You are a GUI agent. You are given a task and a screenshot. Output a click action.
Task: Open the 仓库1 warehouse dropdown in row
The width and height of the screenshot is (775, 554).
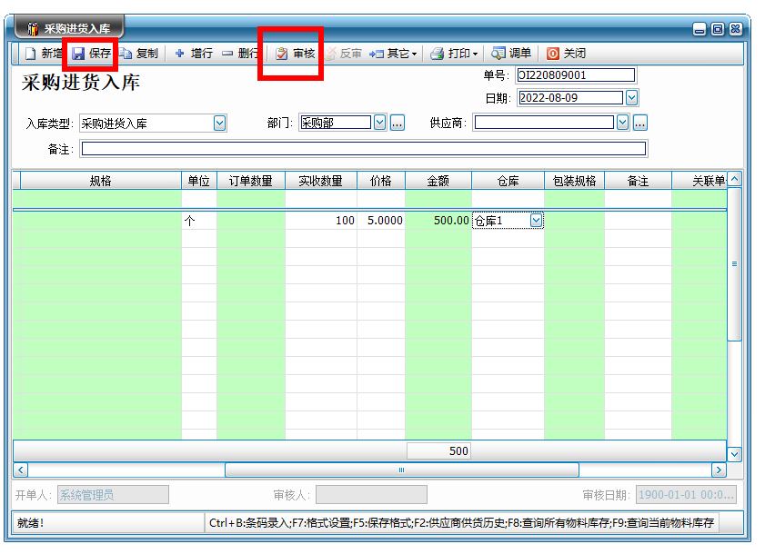[x=537, y=221]
